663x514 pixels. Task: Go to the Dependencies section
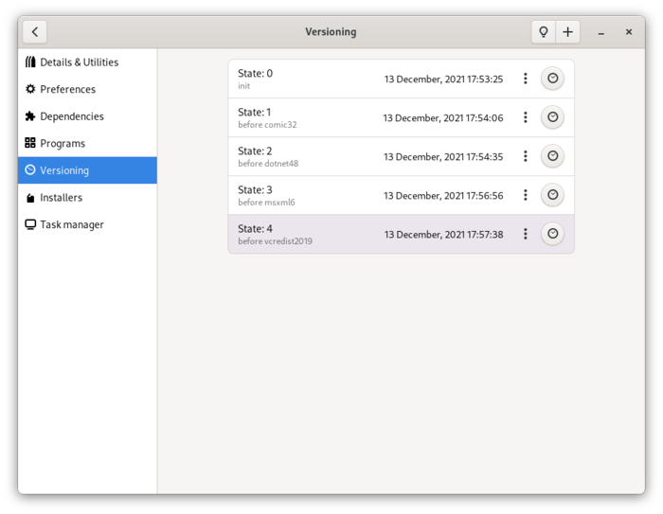tap(71, 116)
